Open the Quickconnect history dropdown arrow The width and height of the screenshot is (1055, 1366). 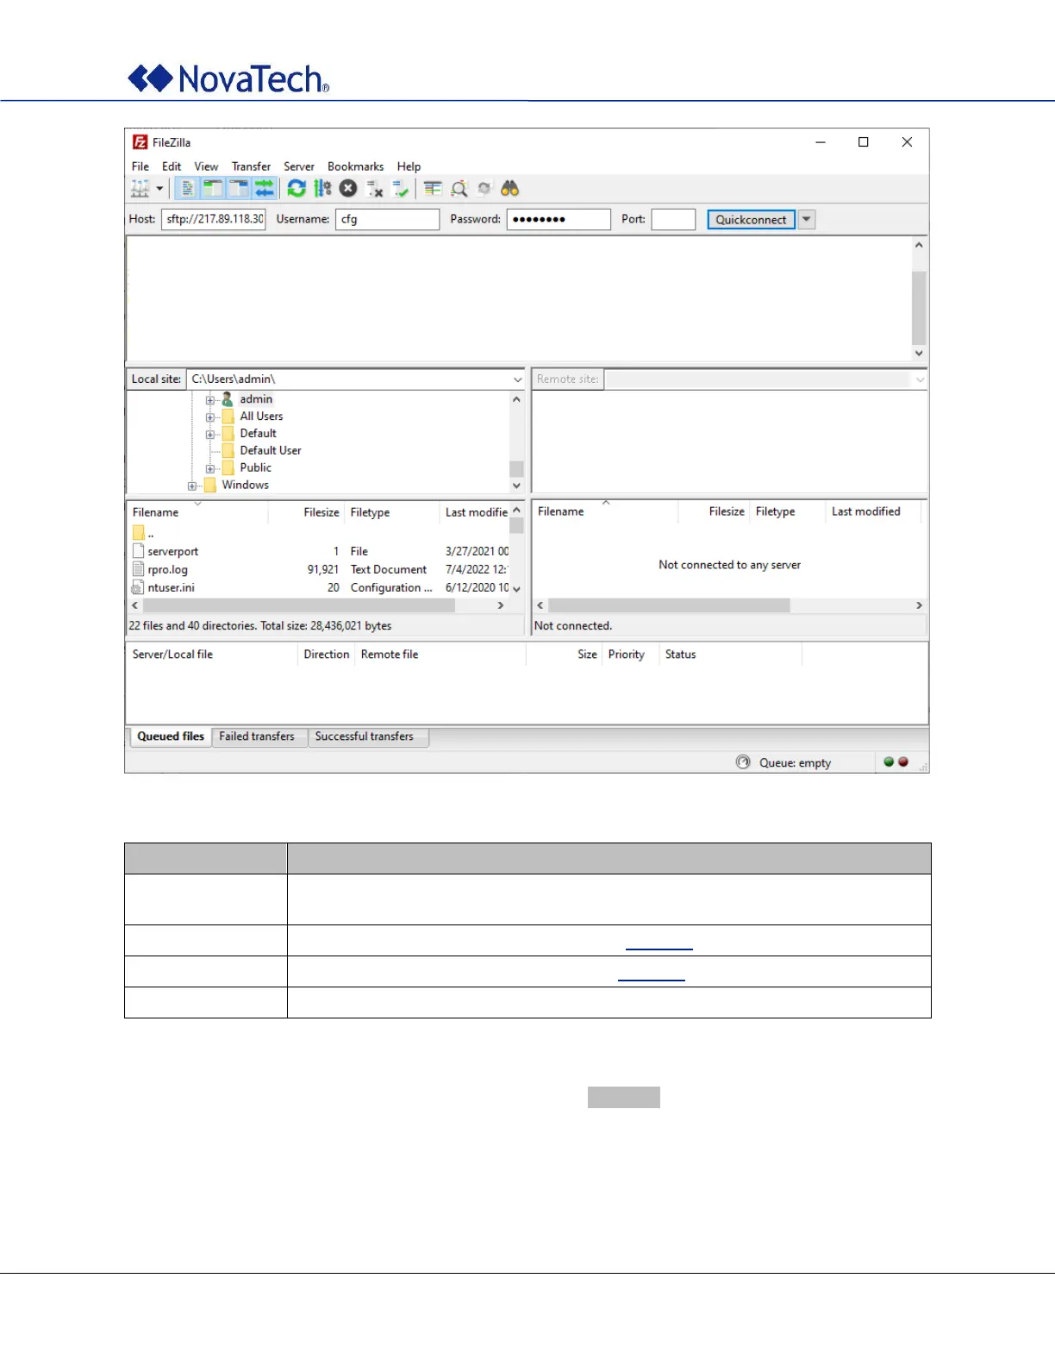807,219
